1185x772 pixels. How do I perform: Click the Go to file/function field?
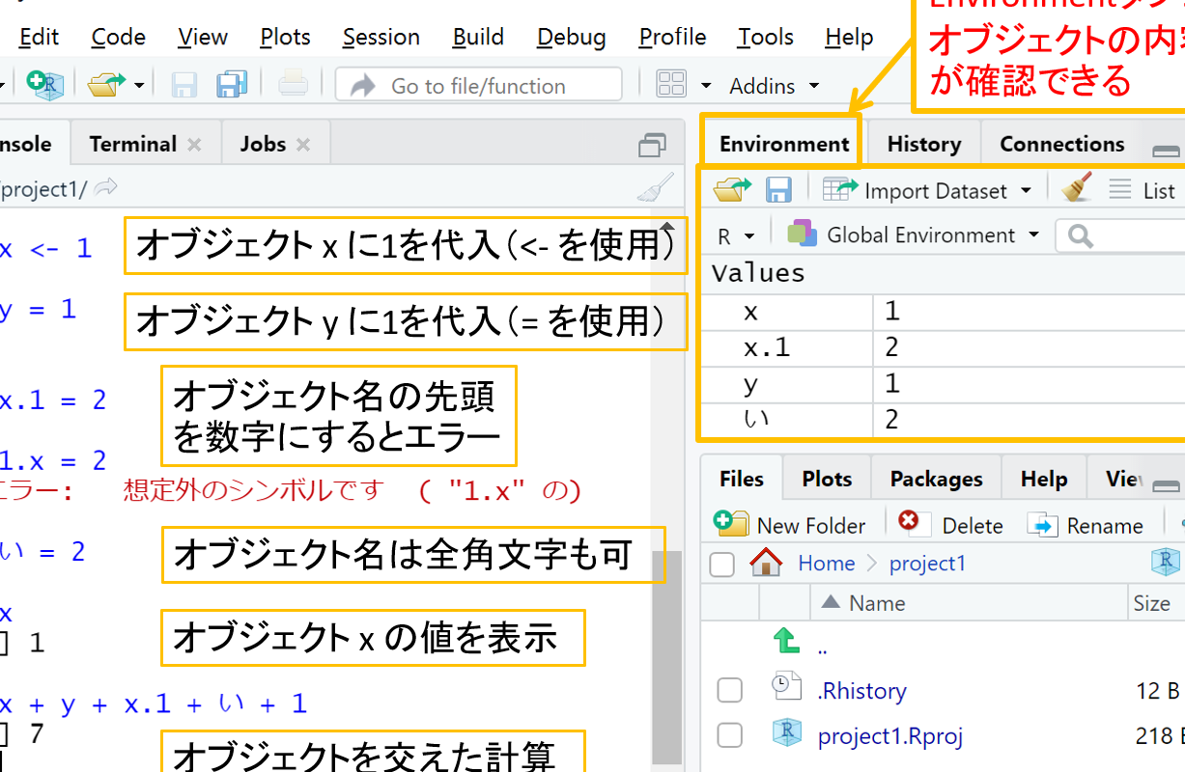tap(478, 85)
